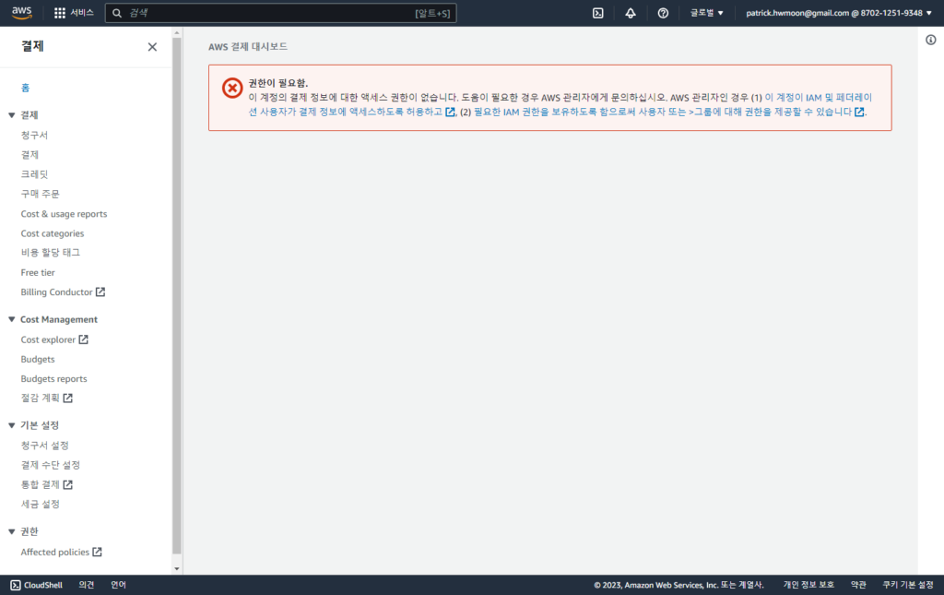This screenshot has height=595, width=944.
Task: Click external-link icon beside 절감 계획
Action: click(x=68, y=399)
